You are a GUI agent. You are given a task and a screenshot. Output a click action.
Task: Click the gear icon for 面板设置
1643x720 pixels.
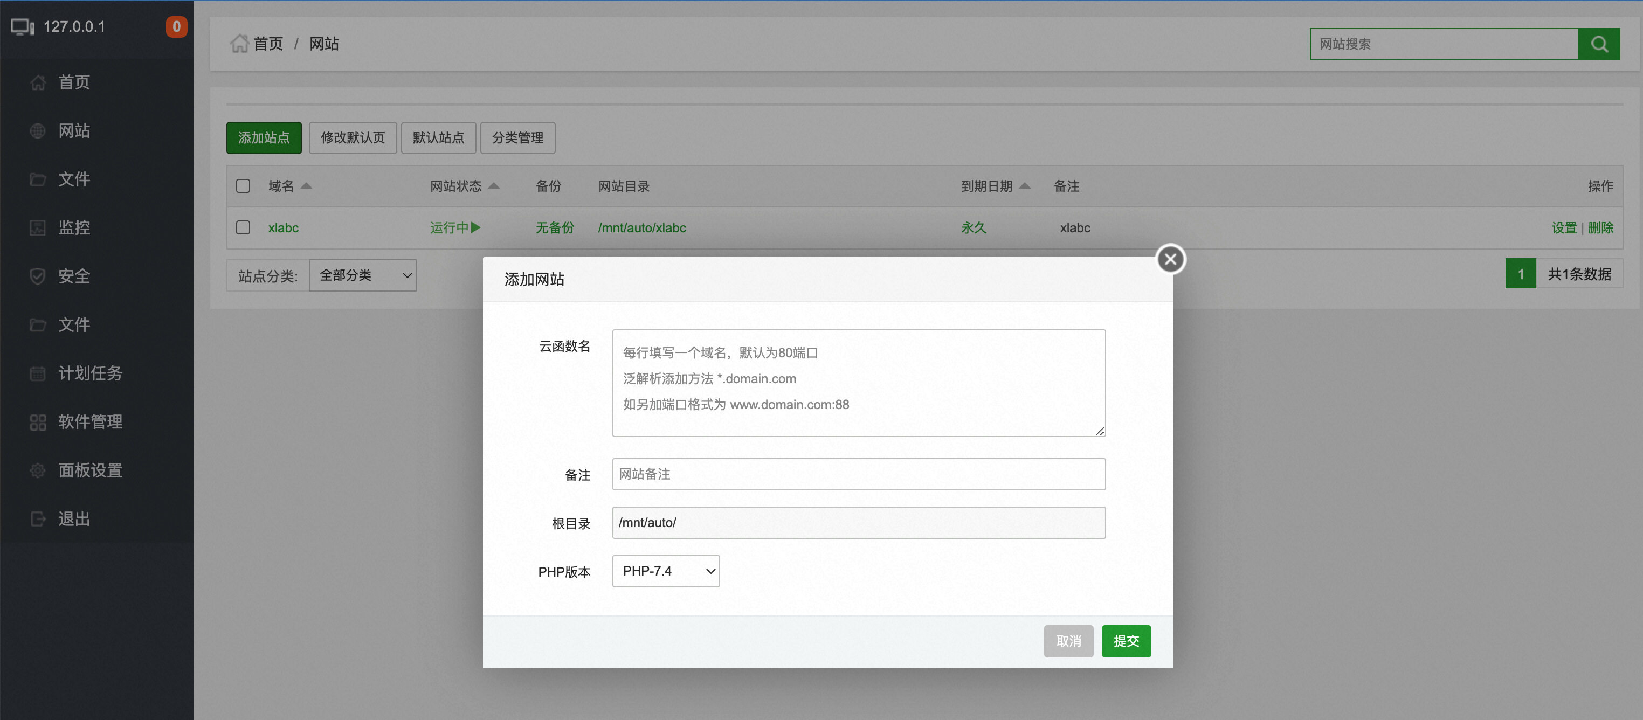[x=38, y=470]
